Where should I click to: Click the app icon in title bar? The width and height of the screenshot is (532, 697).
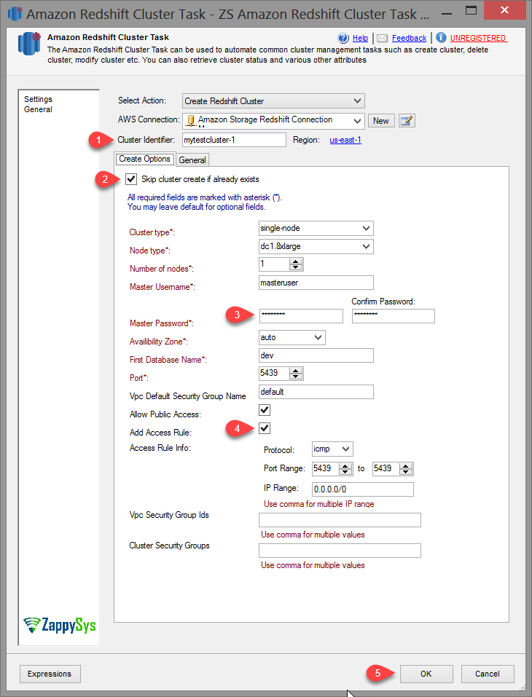click(x=15, y=13)
